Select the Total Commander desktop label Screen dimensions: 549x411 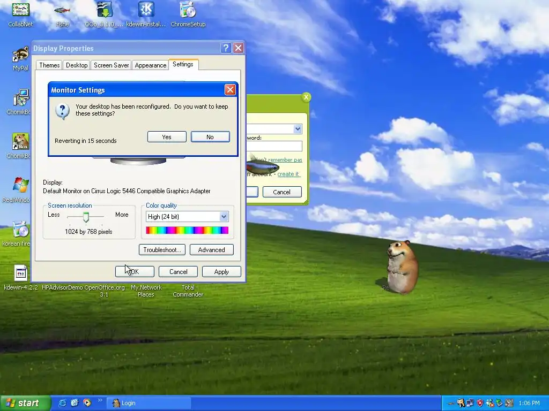[188, 291]
